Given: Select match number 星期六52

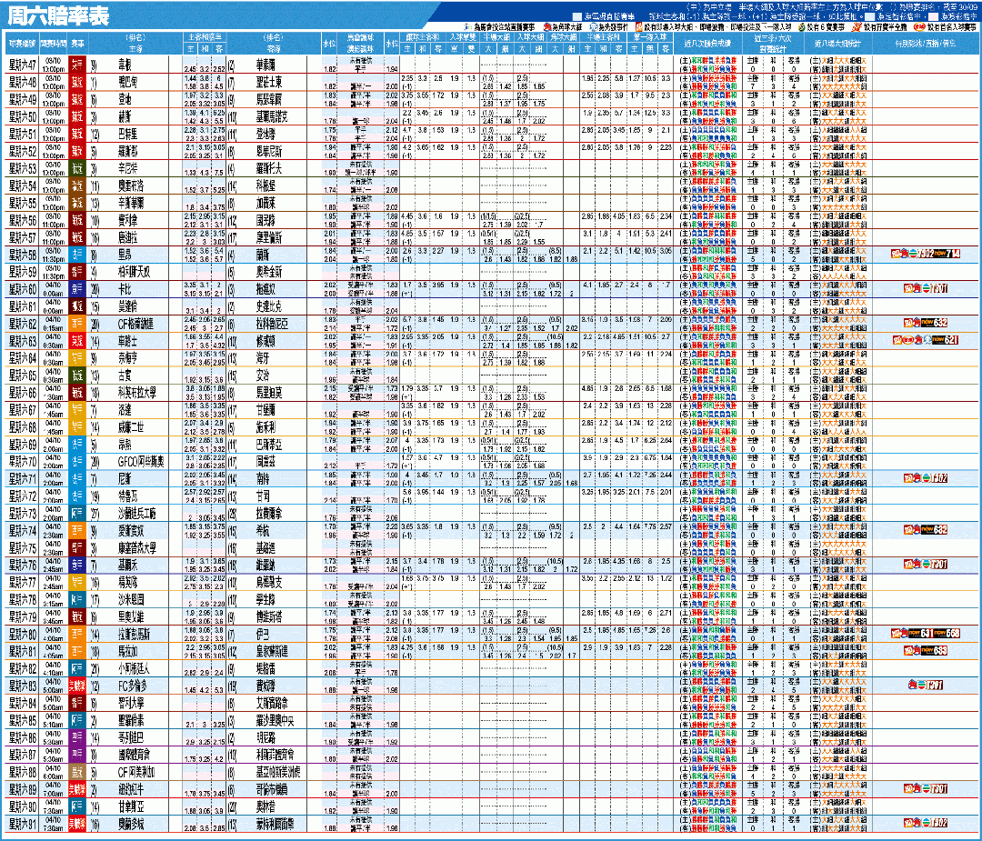Looking at the screenshot, I should 23,151.
